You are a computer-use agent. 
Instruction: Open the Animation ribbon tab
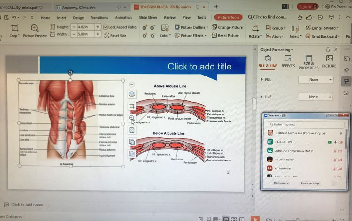[x=123, y=17]
